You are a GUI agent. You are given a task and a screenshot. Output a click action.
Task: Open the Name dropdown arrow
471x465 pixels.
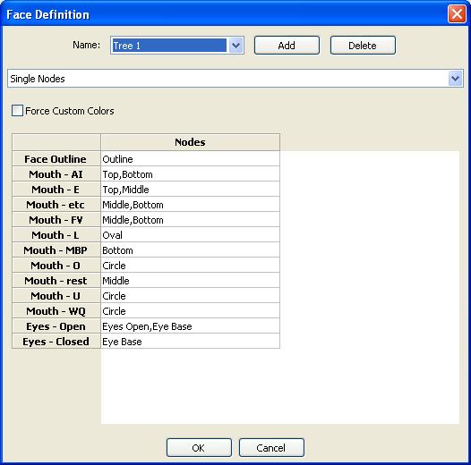tap(235, 46)
